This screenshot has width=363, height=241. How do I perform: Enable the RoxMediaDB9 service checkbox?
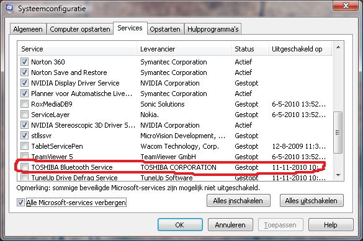pos(24,104)
